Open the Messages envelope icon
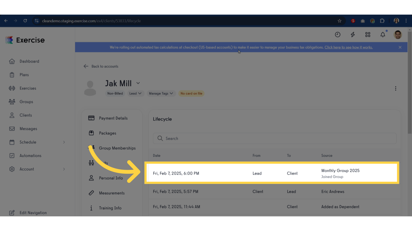Image resolution: width=412 pixels, height=231 pixels. pos(12,129)
